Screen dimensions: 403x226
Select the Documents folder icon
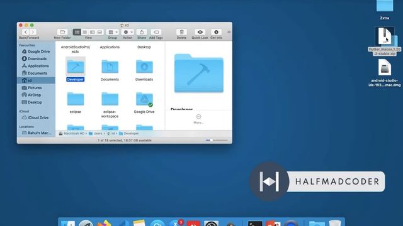(x=110, y=67)
